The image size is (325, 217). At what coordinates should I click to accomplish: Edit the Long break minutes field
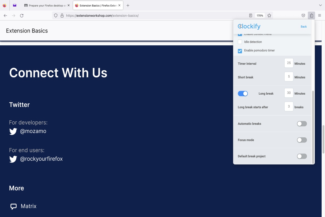(x=289, y=93)
